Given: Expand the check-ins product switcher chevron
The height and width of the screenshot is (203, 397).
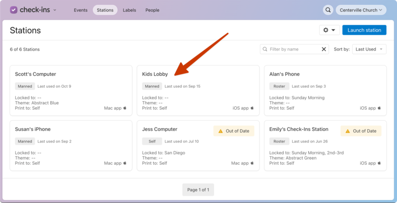Looking at the screenshot, I should [55, 10].
